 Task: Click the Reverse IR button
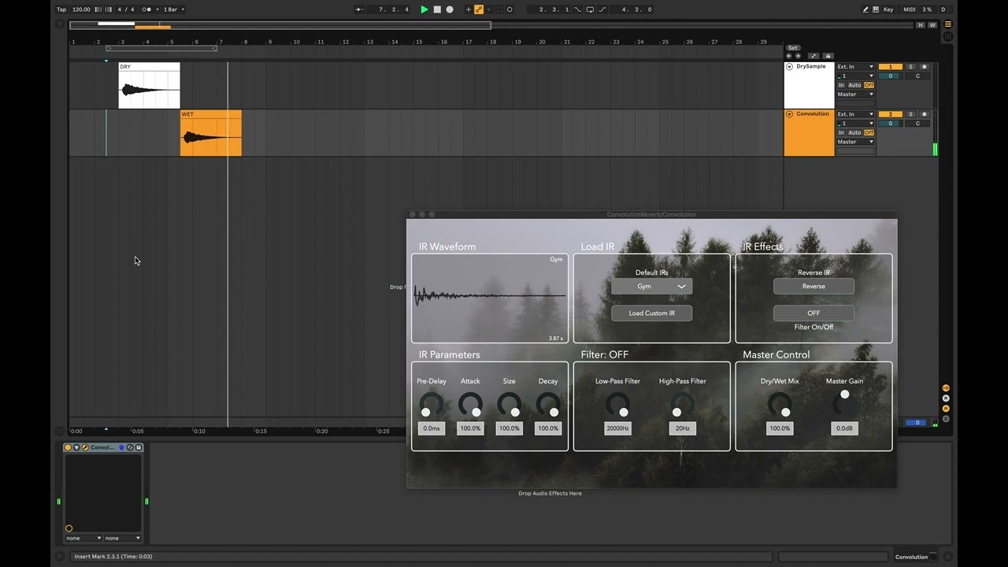tap(813, 287)
